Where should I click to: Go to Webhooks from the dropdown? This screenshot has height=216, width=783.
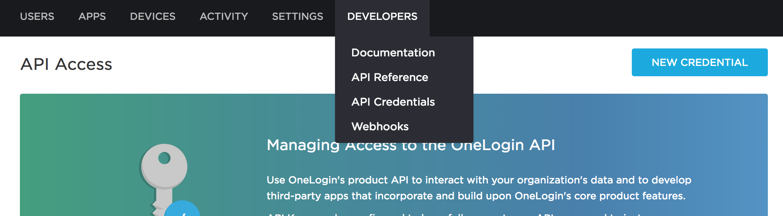pyautogui.click(x=380, y=127)
